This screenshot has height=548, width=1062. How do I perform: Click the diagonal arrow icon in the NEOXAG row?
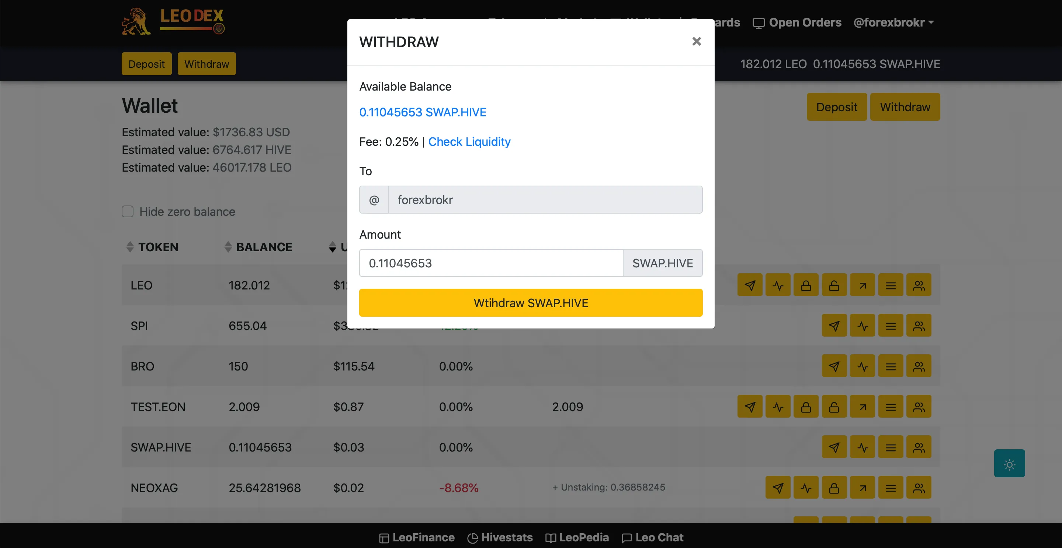(x=863, y=488)
